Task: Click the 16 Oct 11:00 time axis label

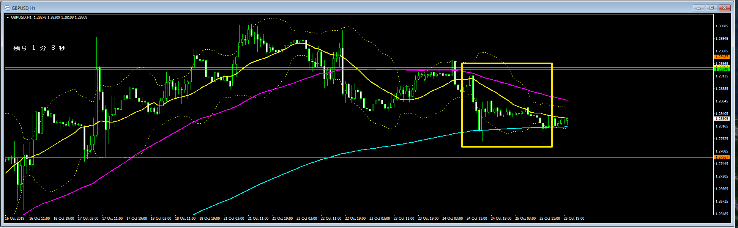Action: [x=39, y=219]
